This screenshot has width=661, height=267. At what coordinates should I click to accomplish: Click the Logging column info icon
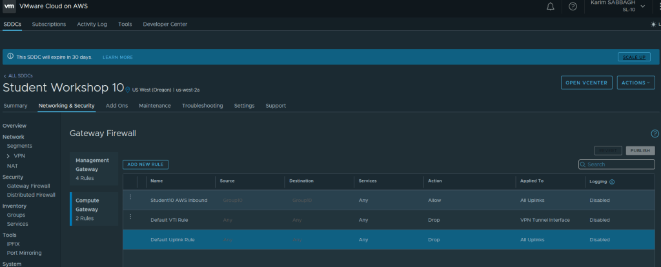(612, 182)
